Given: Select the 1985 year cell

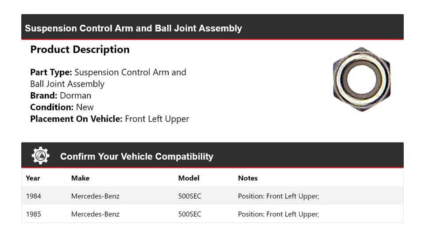Looking at the screenshot, I should pyautogui.click(x=33, y=214).
